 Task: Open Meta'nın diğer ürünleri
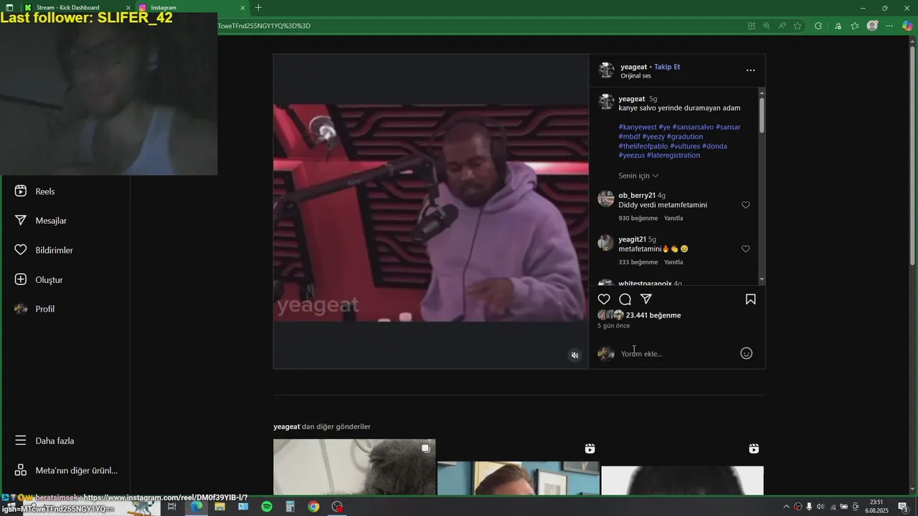[66, 471]
